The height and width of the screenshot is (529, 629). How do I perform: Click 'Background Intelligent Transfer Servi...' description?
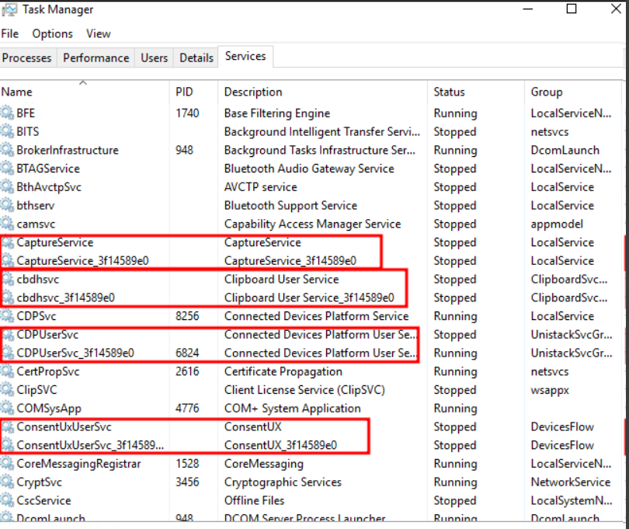[322, 131]
